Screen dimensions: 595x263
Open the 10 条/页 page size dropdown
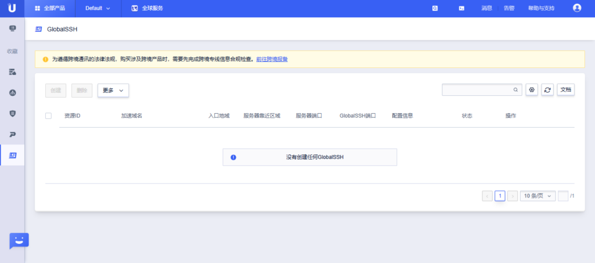(x=537, y=196)
